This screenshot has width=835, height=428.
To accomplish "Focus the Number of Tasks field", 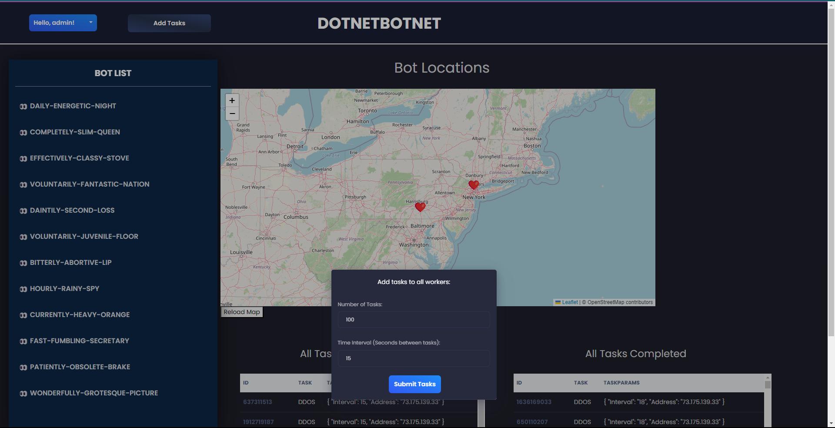I will click(414, 320).
